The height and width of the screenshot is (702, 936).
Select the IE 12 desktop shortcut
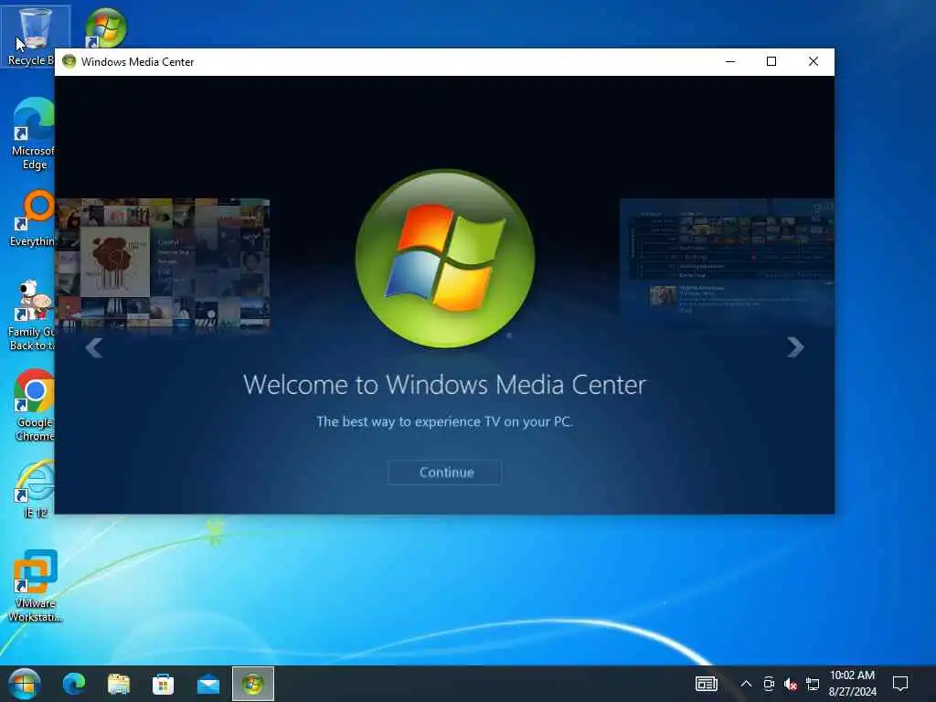coord(35,490)
